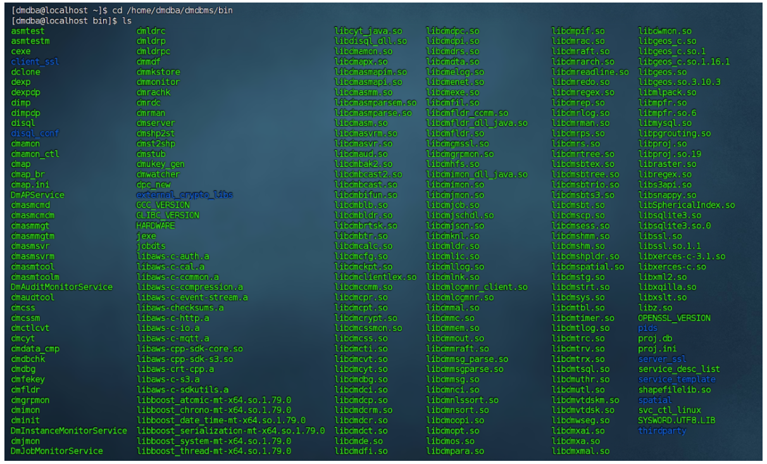Select the "libsqlite3.so.0" entry
Image resolution: width=767 pixels, height=464 pixels.
pos(675,225)
